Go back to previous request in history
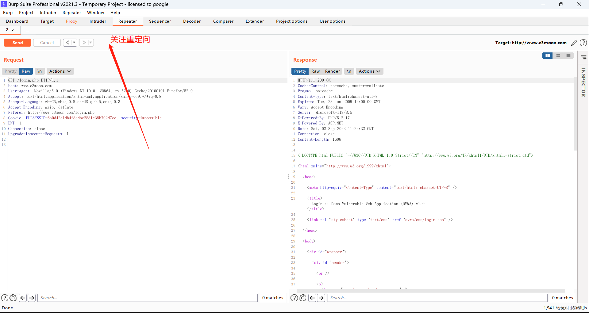589x313 pixels. click(67, 43)
